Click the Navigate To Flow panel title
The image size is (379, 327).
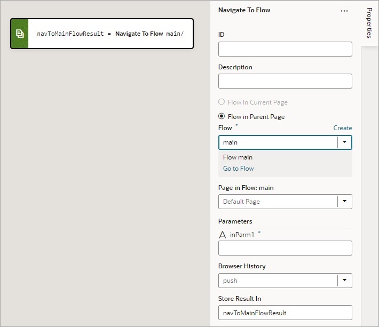tap(244, 10)
